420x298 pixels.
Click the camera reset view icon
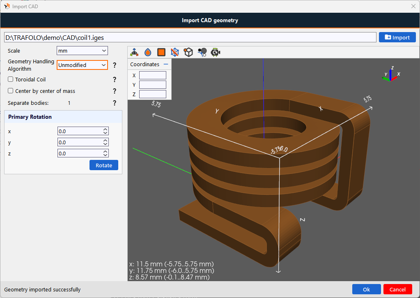pyautogui.click(x=216, y=52)
